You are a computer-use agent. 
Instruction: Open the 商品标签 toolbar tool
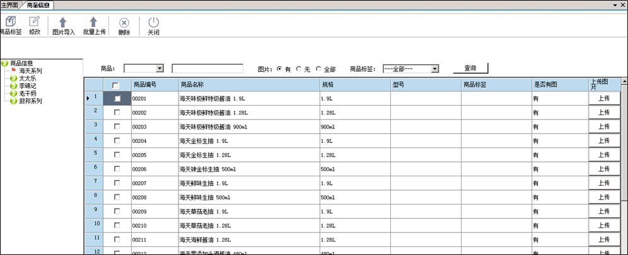pyautogui.click(x=11, y=26)
